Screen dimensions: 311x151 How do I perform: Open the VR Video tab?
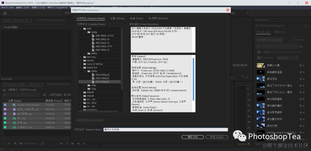click(158, 18)
